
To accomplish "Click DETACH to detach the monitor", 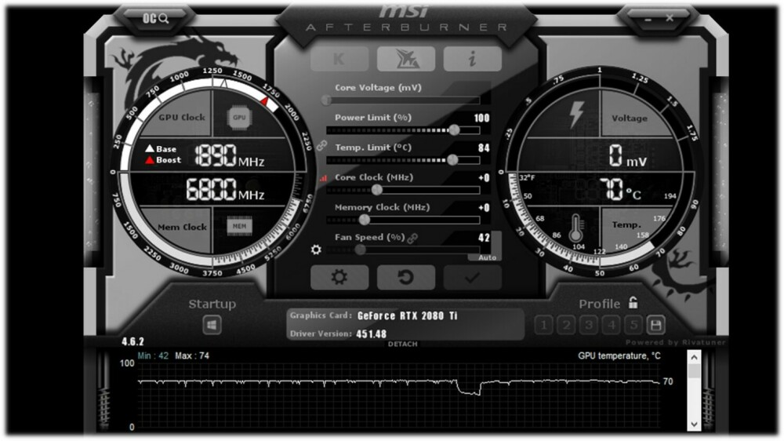I will pyautogui.click(x=402, y=344).
